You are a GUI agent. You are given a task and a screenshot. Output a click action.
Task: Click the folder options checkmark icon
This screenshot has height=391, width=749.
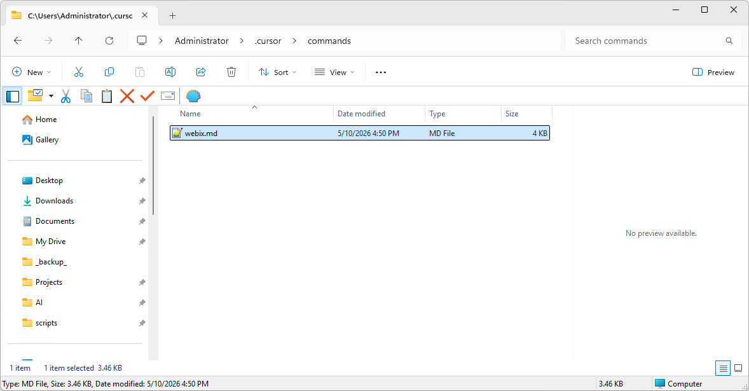35,95
